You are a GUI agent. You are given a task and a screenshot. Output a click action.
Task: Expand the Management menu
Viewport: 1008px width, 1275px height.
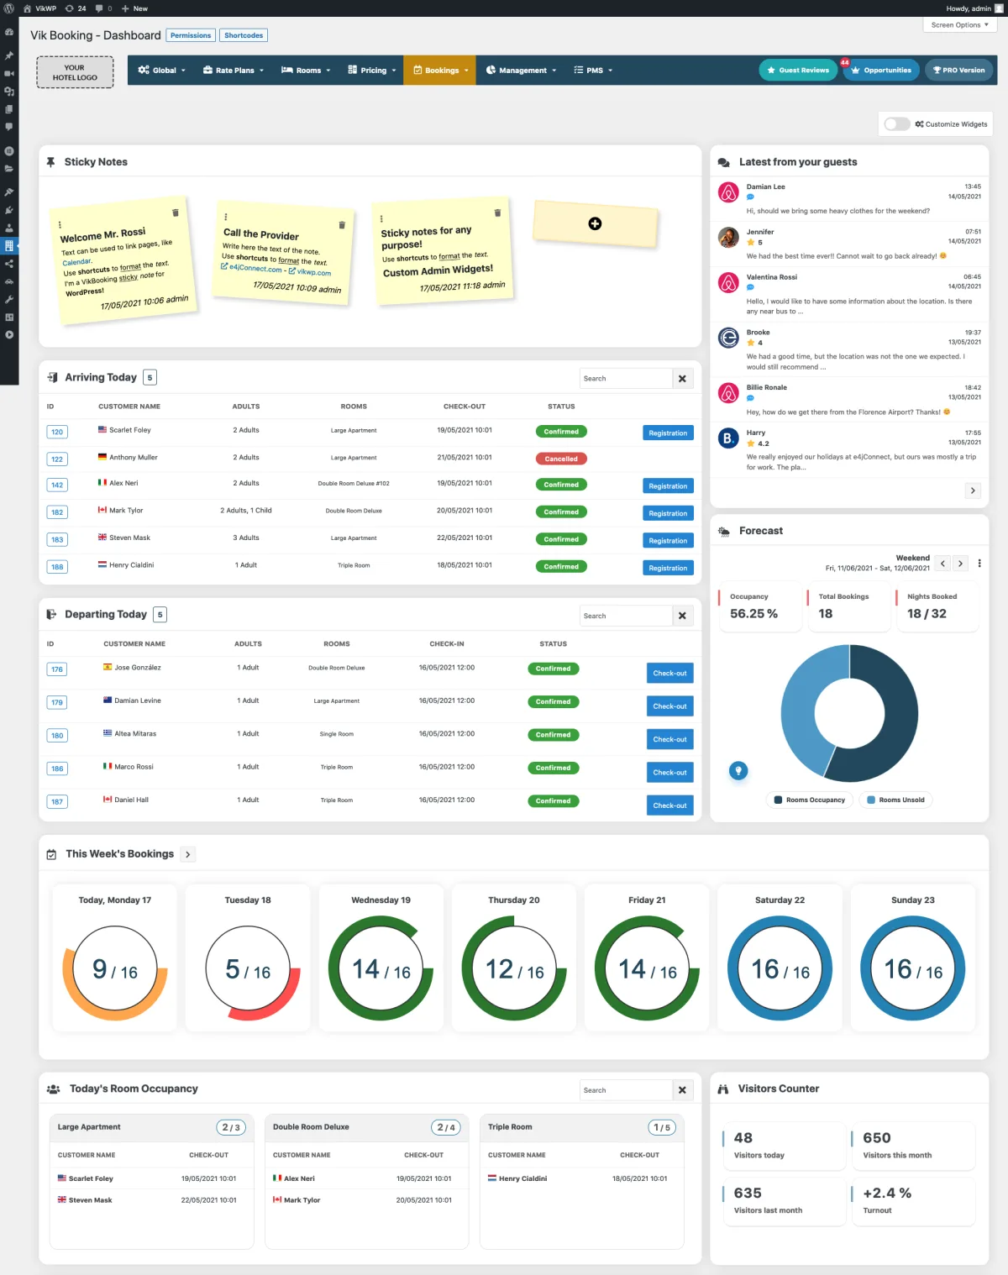pyautogui.click(x=521, y=71)
